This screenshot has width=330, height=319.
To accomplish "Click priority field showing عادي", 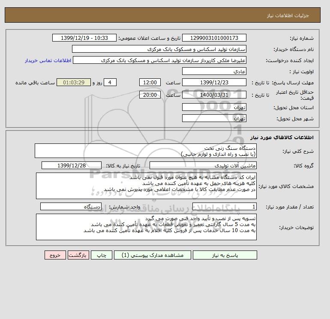I will (x=214, y=71).
